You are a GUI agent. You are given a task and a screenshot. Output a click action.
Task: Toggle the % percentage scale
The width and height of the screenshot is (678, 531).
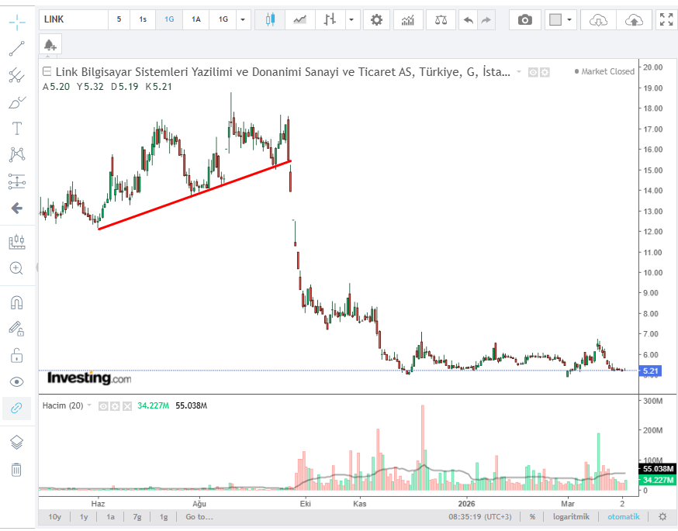pyautogui.click(x=532, y=517)
